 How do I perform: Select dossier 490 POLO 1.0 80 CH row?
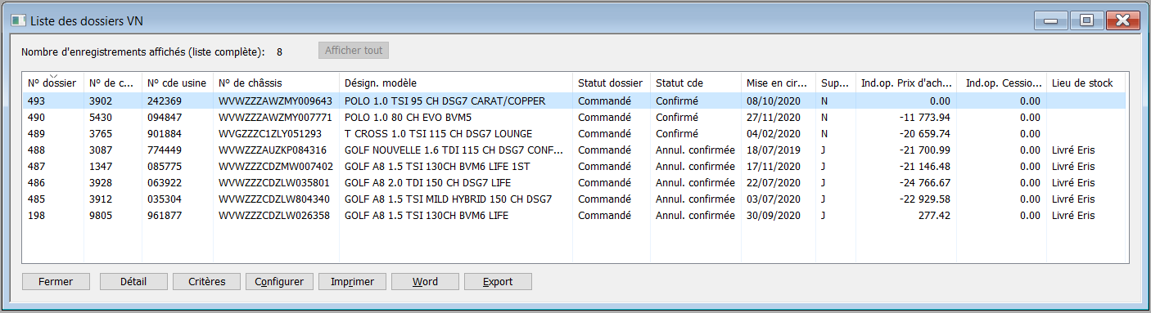[574, 117]
